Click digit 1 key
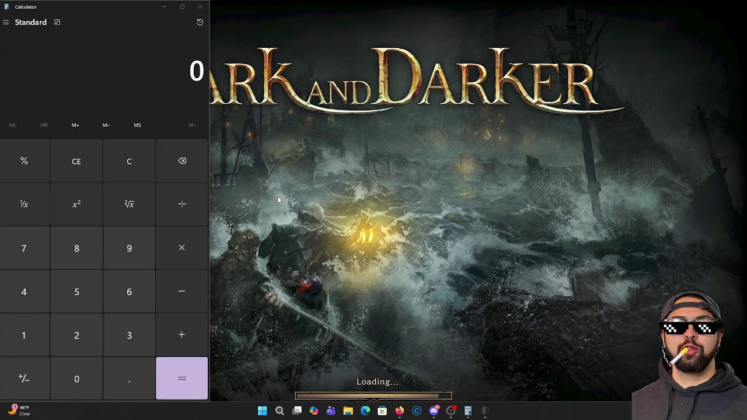This screenshot has width=747, height=420. (x=24, y=335)
